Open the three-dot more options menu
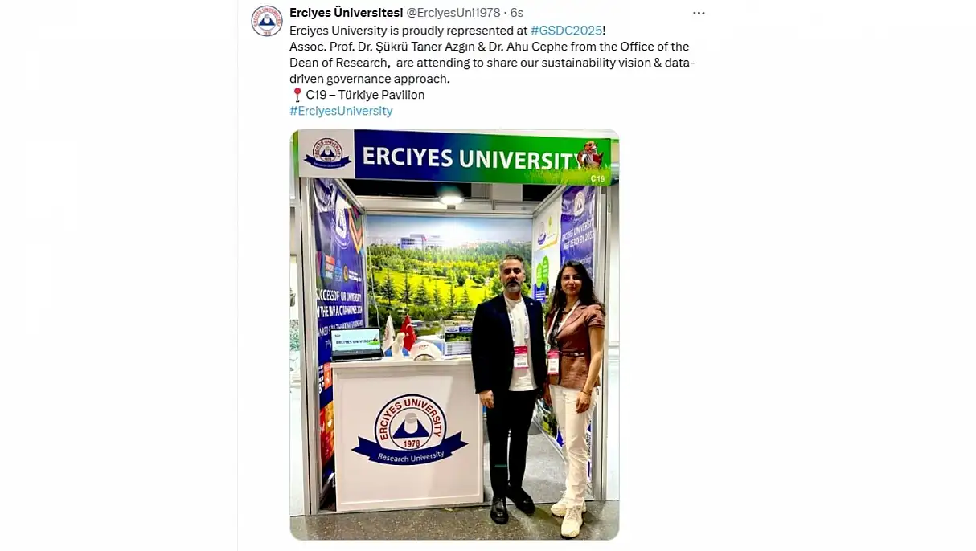 (699, 13)
